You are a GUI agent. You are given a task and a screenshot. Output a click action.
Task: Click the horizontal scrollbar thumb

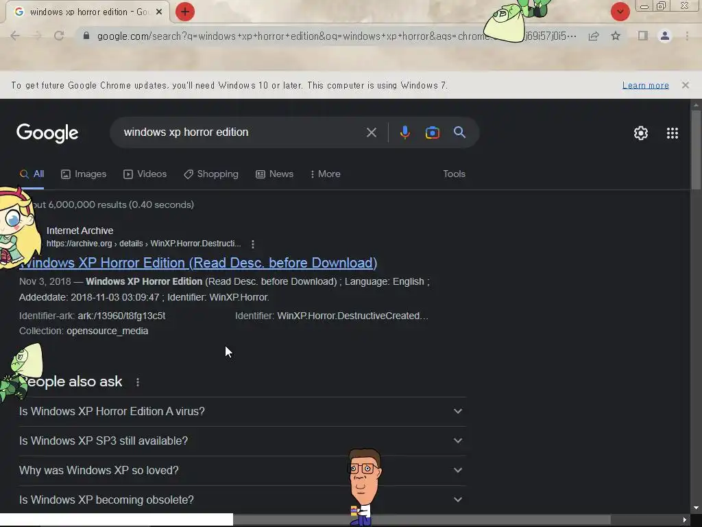[x=422, y=520]
